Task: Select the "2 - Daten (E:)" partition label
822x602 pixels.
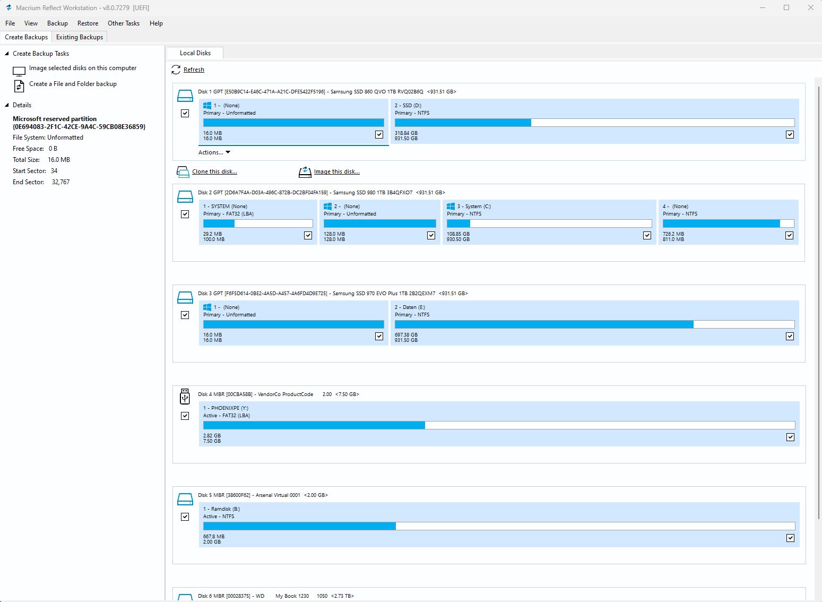Action: tap(410, 307)
